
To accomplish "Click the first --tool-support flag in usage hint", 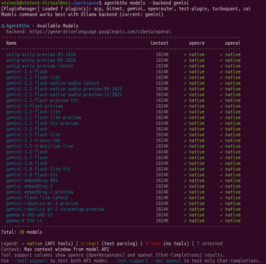I will [29, 261].
